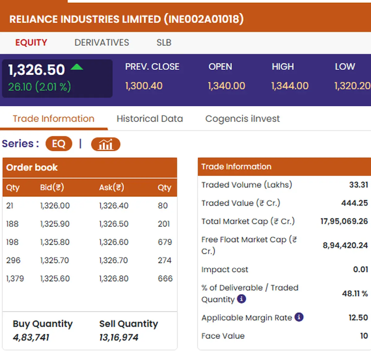The height and width of the screenshot is (351, 371).
Task: Click the Impact cost value 0.01
Action: pos(361,269)
